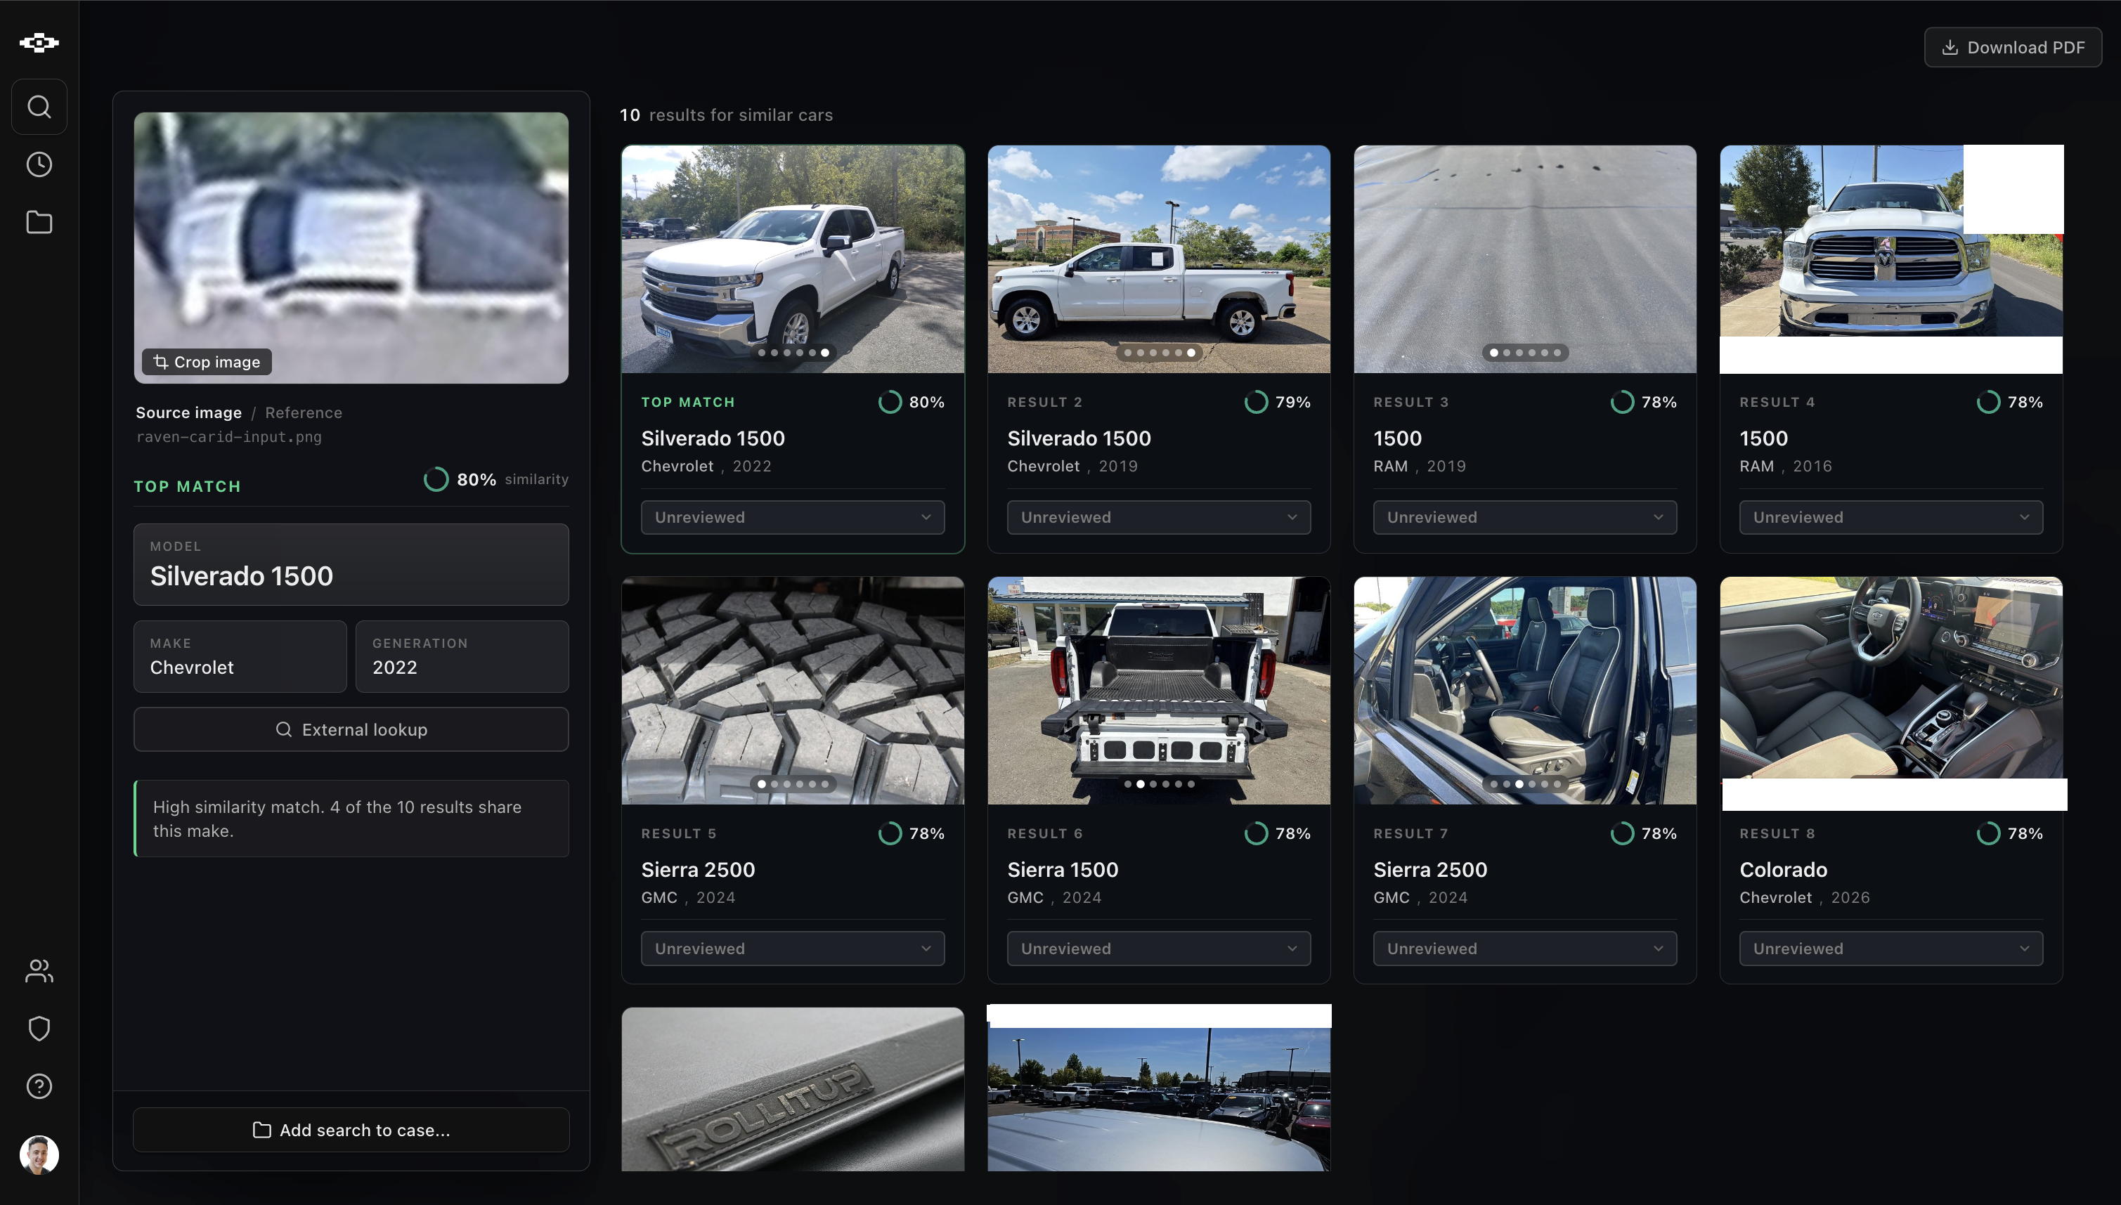Open the Result 3 RAM 1500 pavement photo
Image resolution: width=2121 pixels, height=1205 pixels.
click(1524, 259)
